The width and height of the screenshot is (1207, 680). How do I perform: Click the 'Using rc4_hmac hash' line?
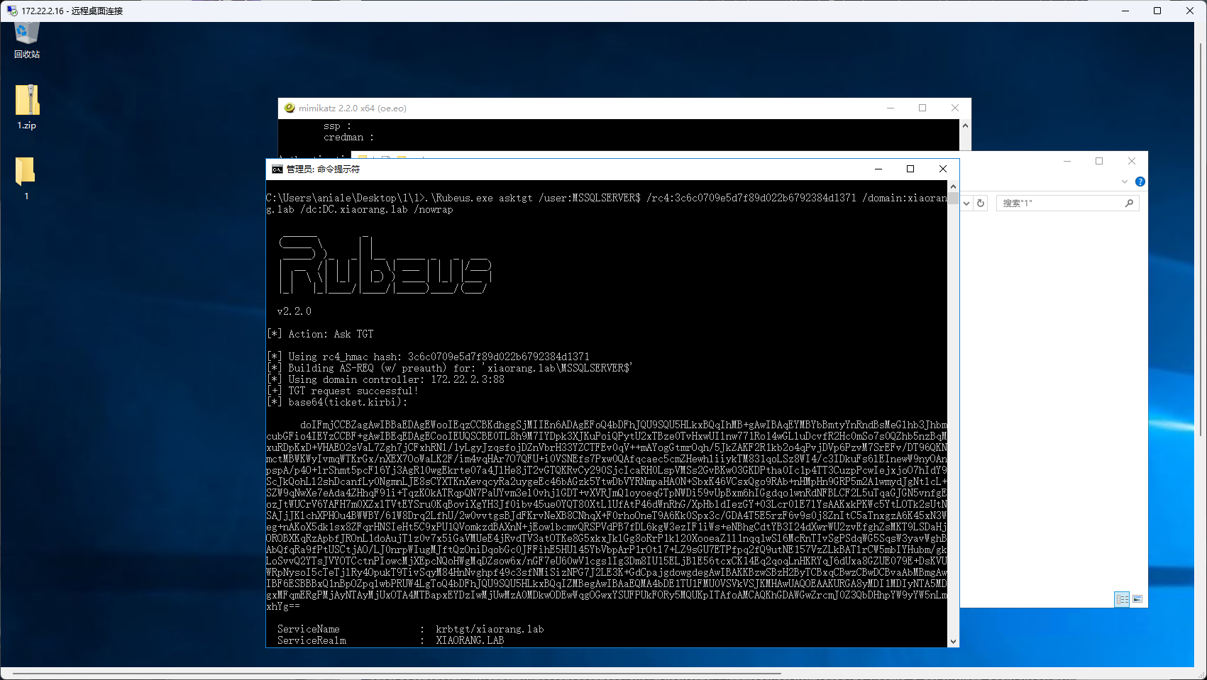[x=428, y=357]
